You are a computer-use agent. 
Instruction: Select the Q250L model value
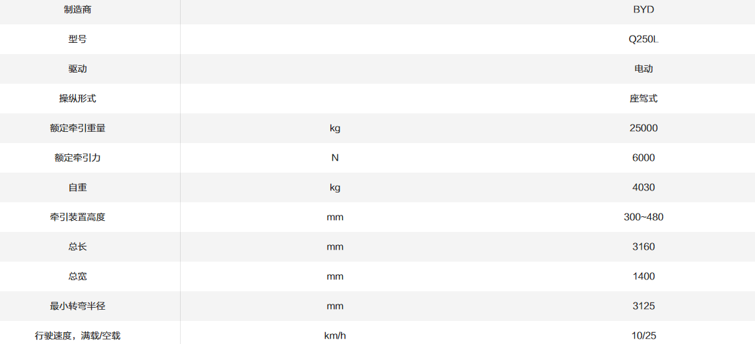coord(643,40)
